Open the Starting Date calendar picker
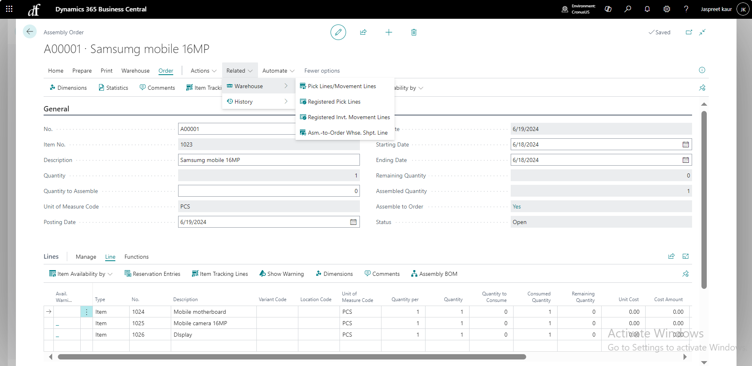 pyautogui.click(x=686, y=144)
